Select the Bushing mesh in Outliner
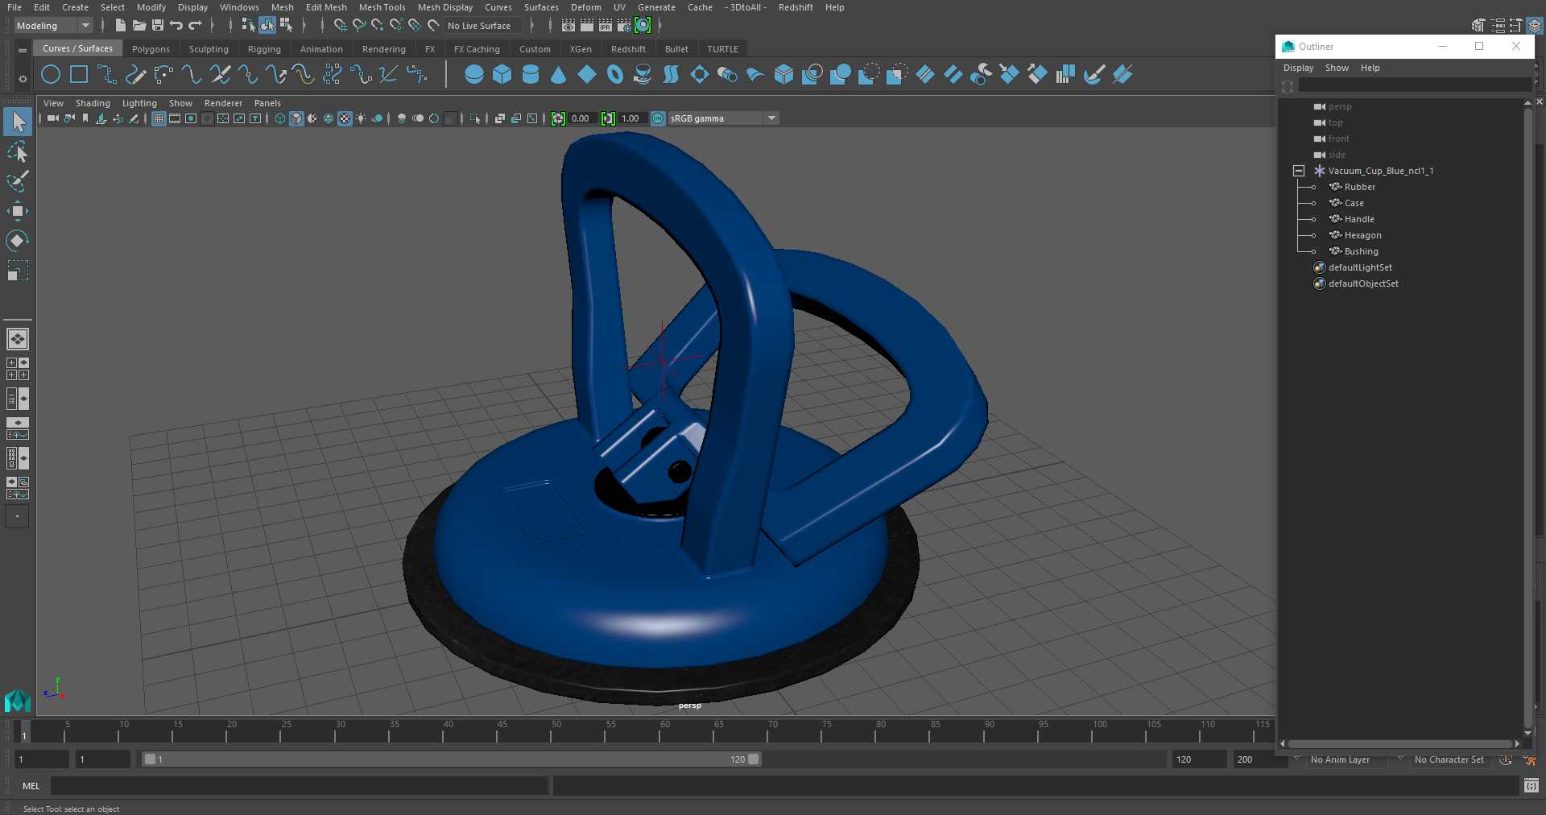The height and width of the screenshot is (815, 1546). pyautogui.click(x=1361, y=251)
